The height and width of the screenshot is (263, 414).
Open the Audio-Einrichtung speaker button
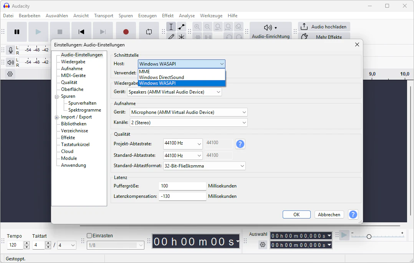click(x=271, y=31)
